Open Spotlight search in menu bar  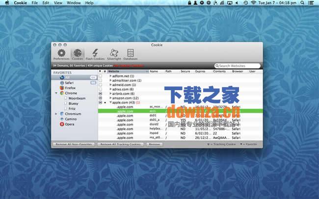pyautogui.click(x=302, y=2)
